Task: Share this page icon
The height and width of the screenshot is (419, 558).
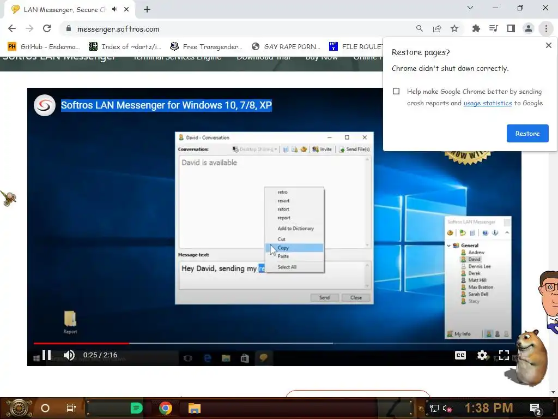Action: [437, 28]
